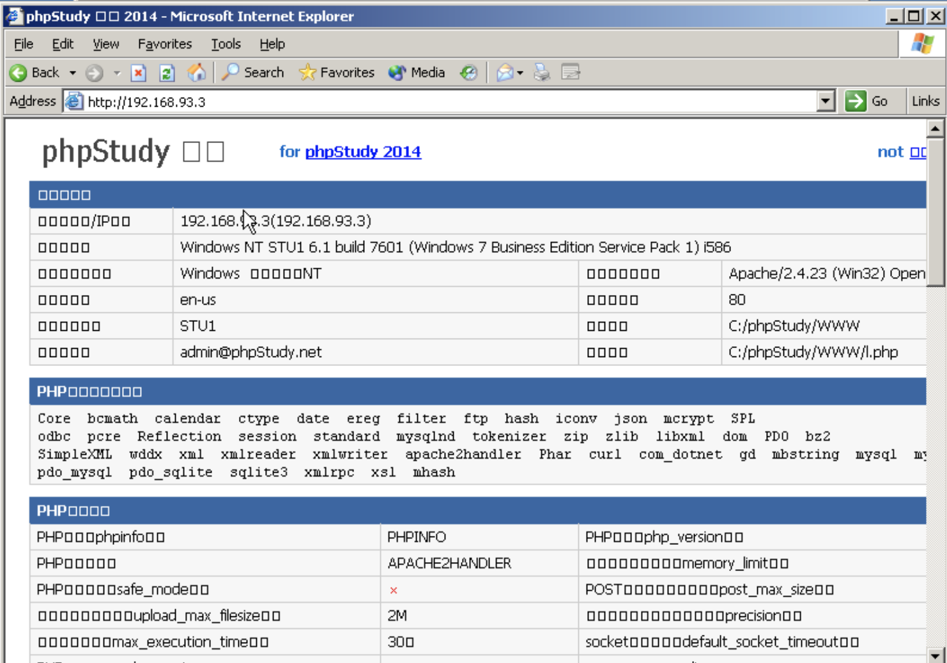This screenshot has height=663, width=947.
Task: Click the Back navigation button
Action: pos(35,73)
